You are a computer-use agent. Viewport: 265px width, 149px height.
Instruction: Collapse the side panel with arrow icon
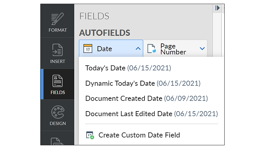217,8
